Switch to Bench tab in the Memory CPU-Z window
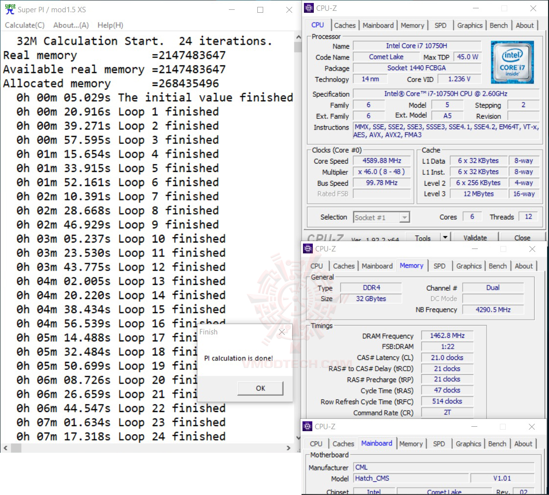Viewport: 549px width, 495px height. click(497, 266)
